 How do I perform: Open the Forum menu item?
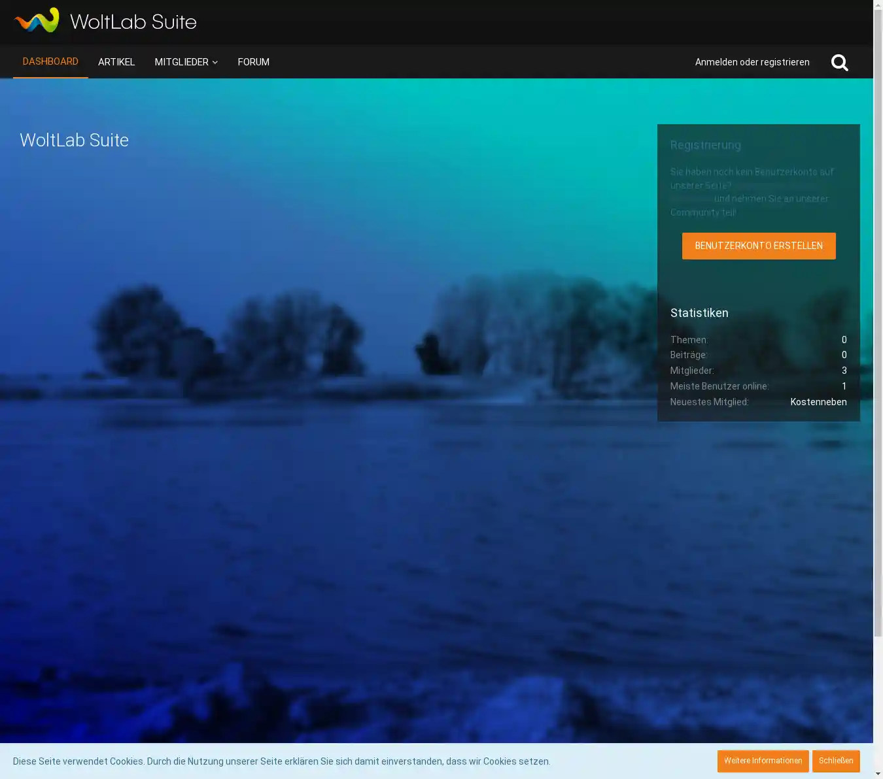[253, 62]
